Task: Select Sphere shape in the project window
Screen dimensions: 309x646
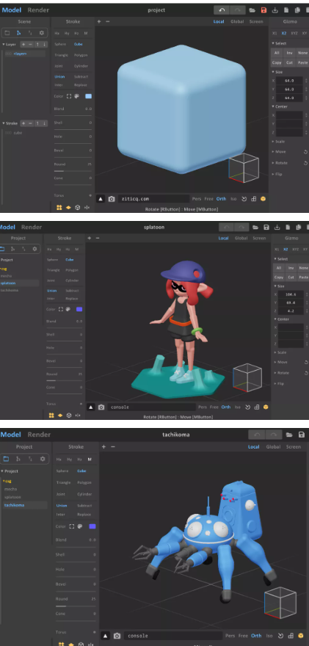Action: coord(62,44)
